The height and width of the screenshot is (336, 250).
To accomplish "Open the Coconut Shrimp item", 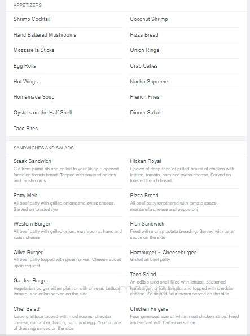I will coord(149,19).
